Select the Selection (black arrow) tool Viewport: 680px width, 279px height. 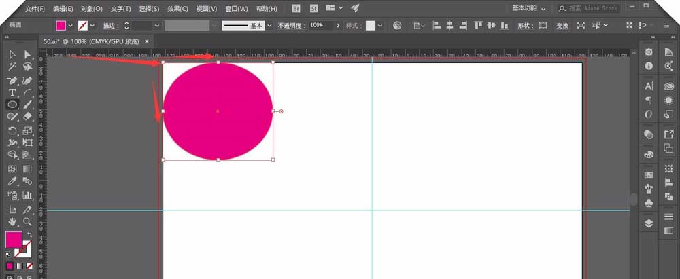(12, 54)
